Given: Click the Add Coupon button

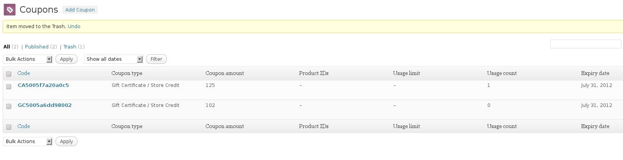Looking at the screenshot, I should tap(80, 10).
